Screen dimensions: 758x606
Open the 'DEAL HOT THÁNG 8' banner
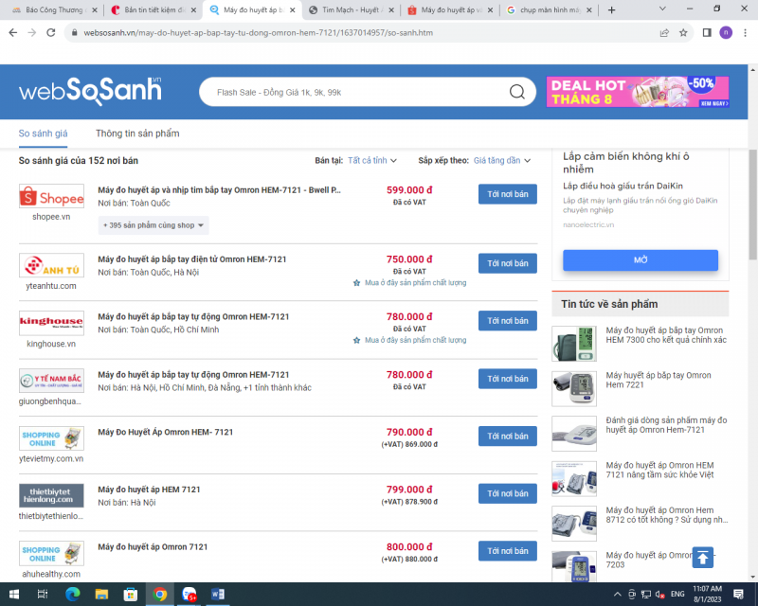(638, 92)
